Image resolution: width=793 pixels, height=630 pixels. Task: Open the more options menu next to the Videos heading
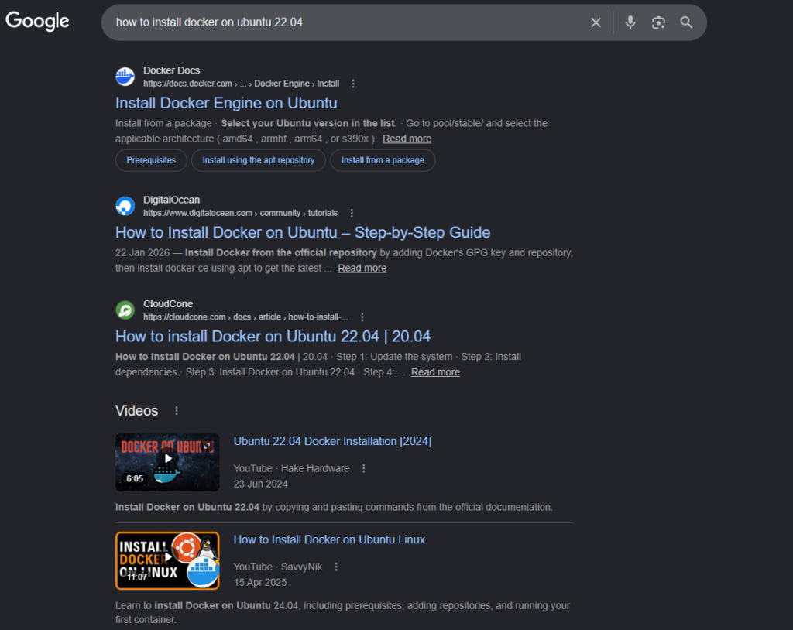click(x=177, y=410)
